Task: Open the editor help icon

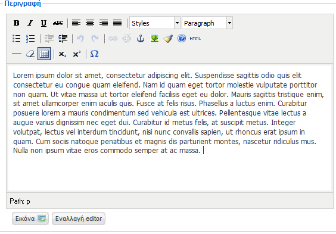Action: 182,39
